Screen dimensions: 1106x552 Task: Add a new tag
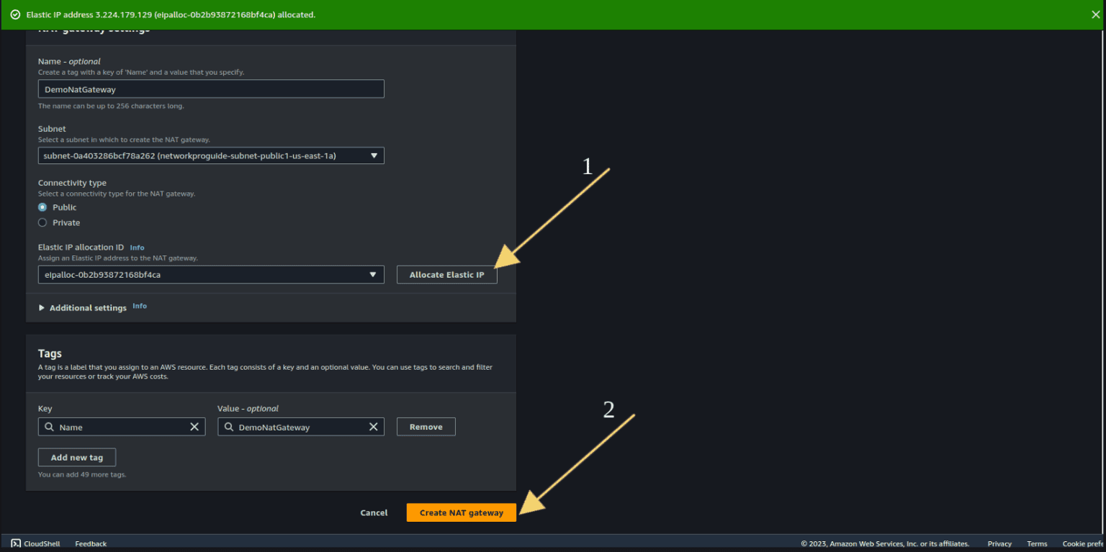(x=77, y=457)
